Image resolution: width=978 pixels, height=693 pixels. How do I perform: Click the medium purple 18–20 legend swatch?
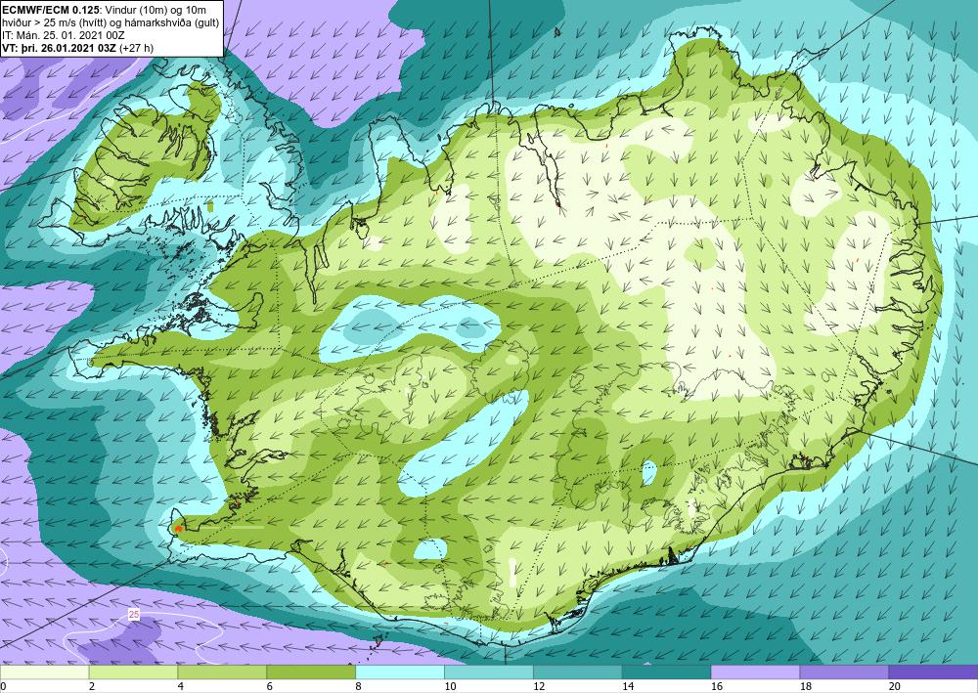pos(844,671)
